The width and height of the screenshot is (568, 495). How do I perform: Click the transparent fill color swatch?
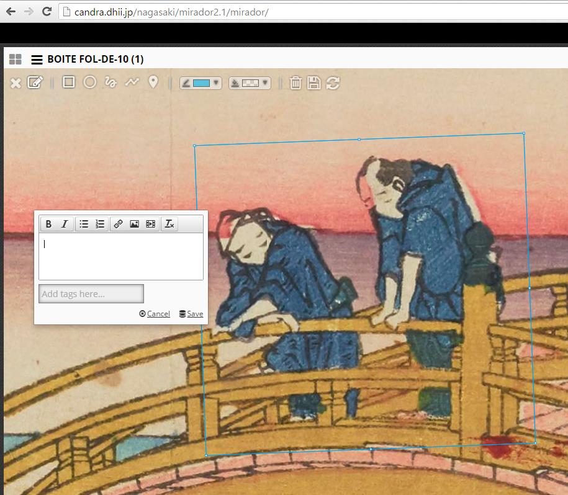(250, 83)
